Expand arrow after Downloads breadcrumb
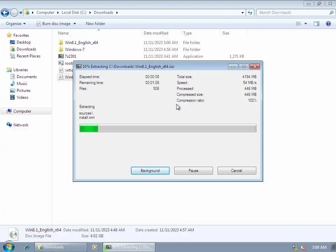336x252 pixels. pyautogui.click(x=117, y=13)
